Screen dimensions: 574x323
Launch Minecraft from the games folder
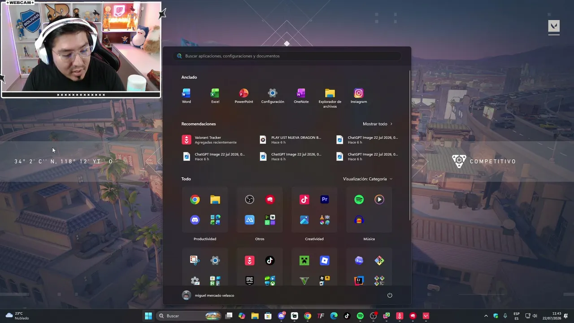[x=304, y=261]
